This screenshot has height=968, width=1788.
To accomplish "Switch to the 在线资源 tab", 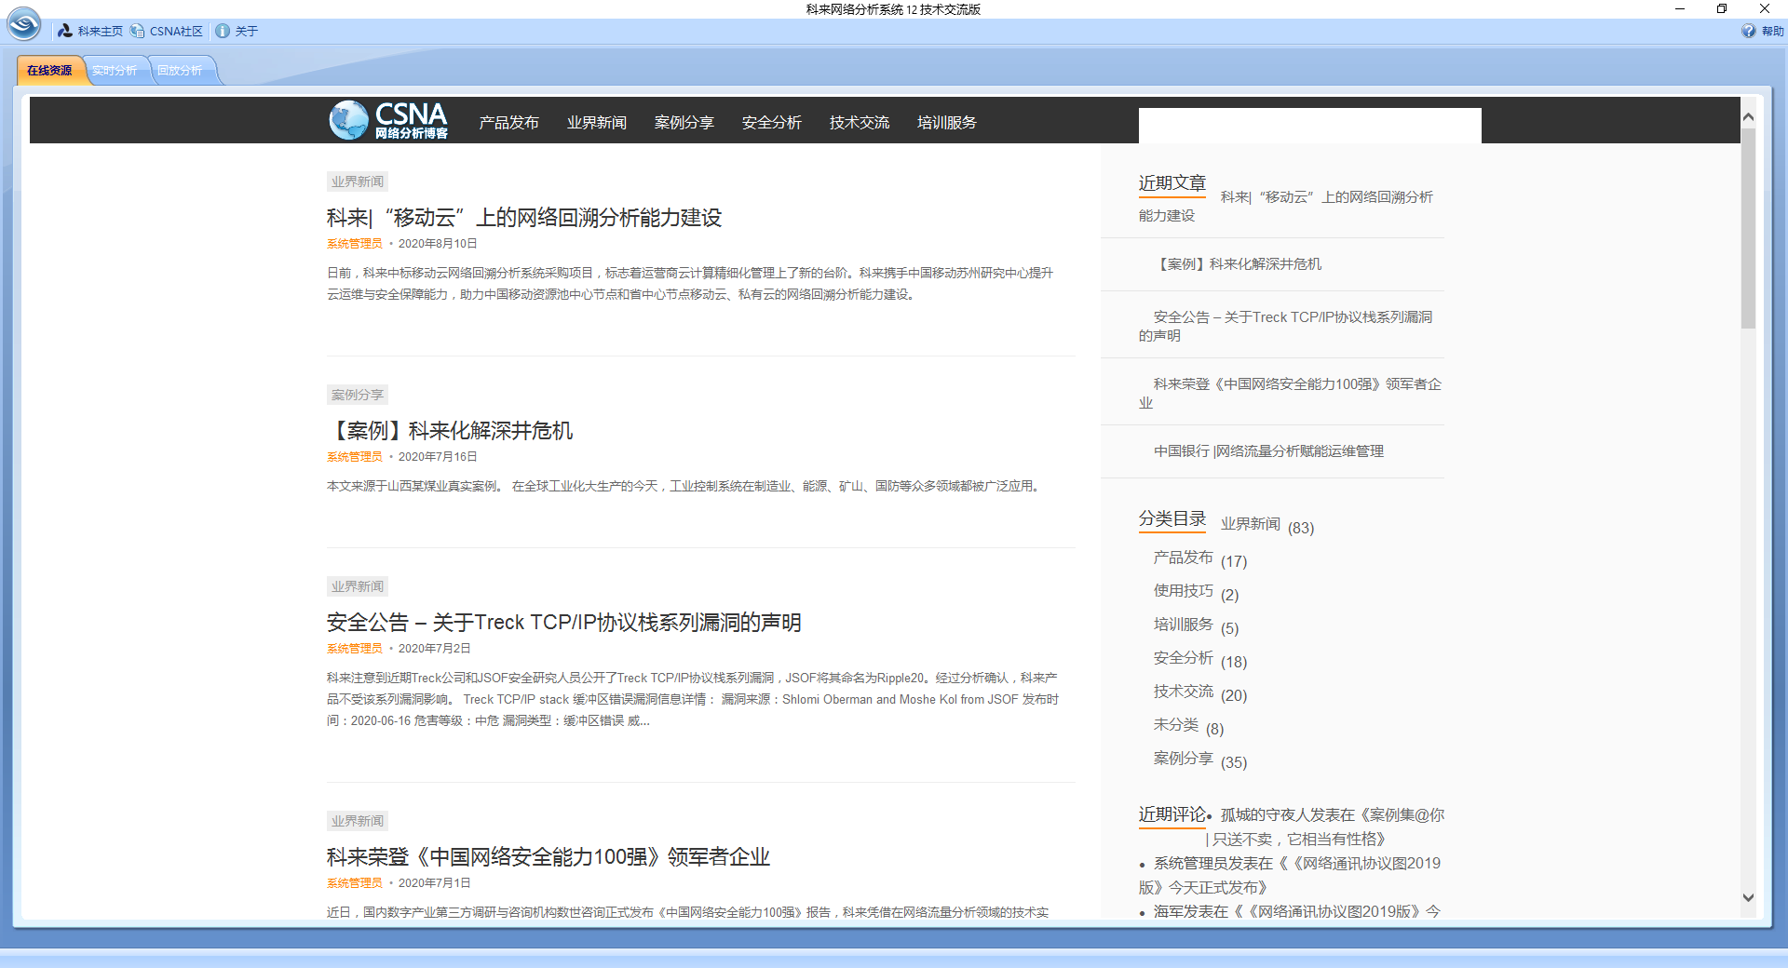I will (x=49, y=71).
